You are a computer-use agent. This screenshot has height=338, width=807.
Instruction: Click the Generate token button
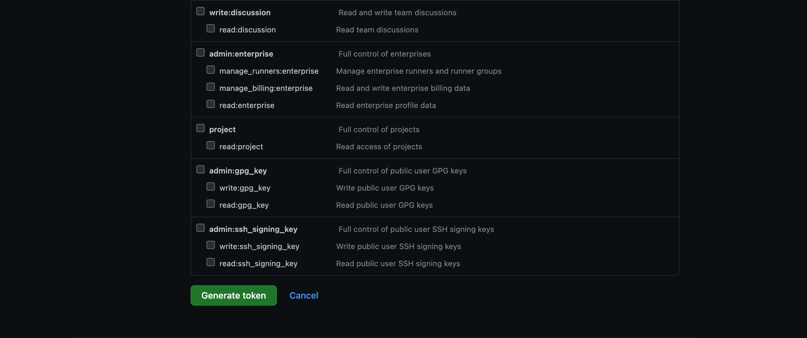(x=234, y=295)
